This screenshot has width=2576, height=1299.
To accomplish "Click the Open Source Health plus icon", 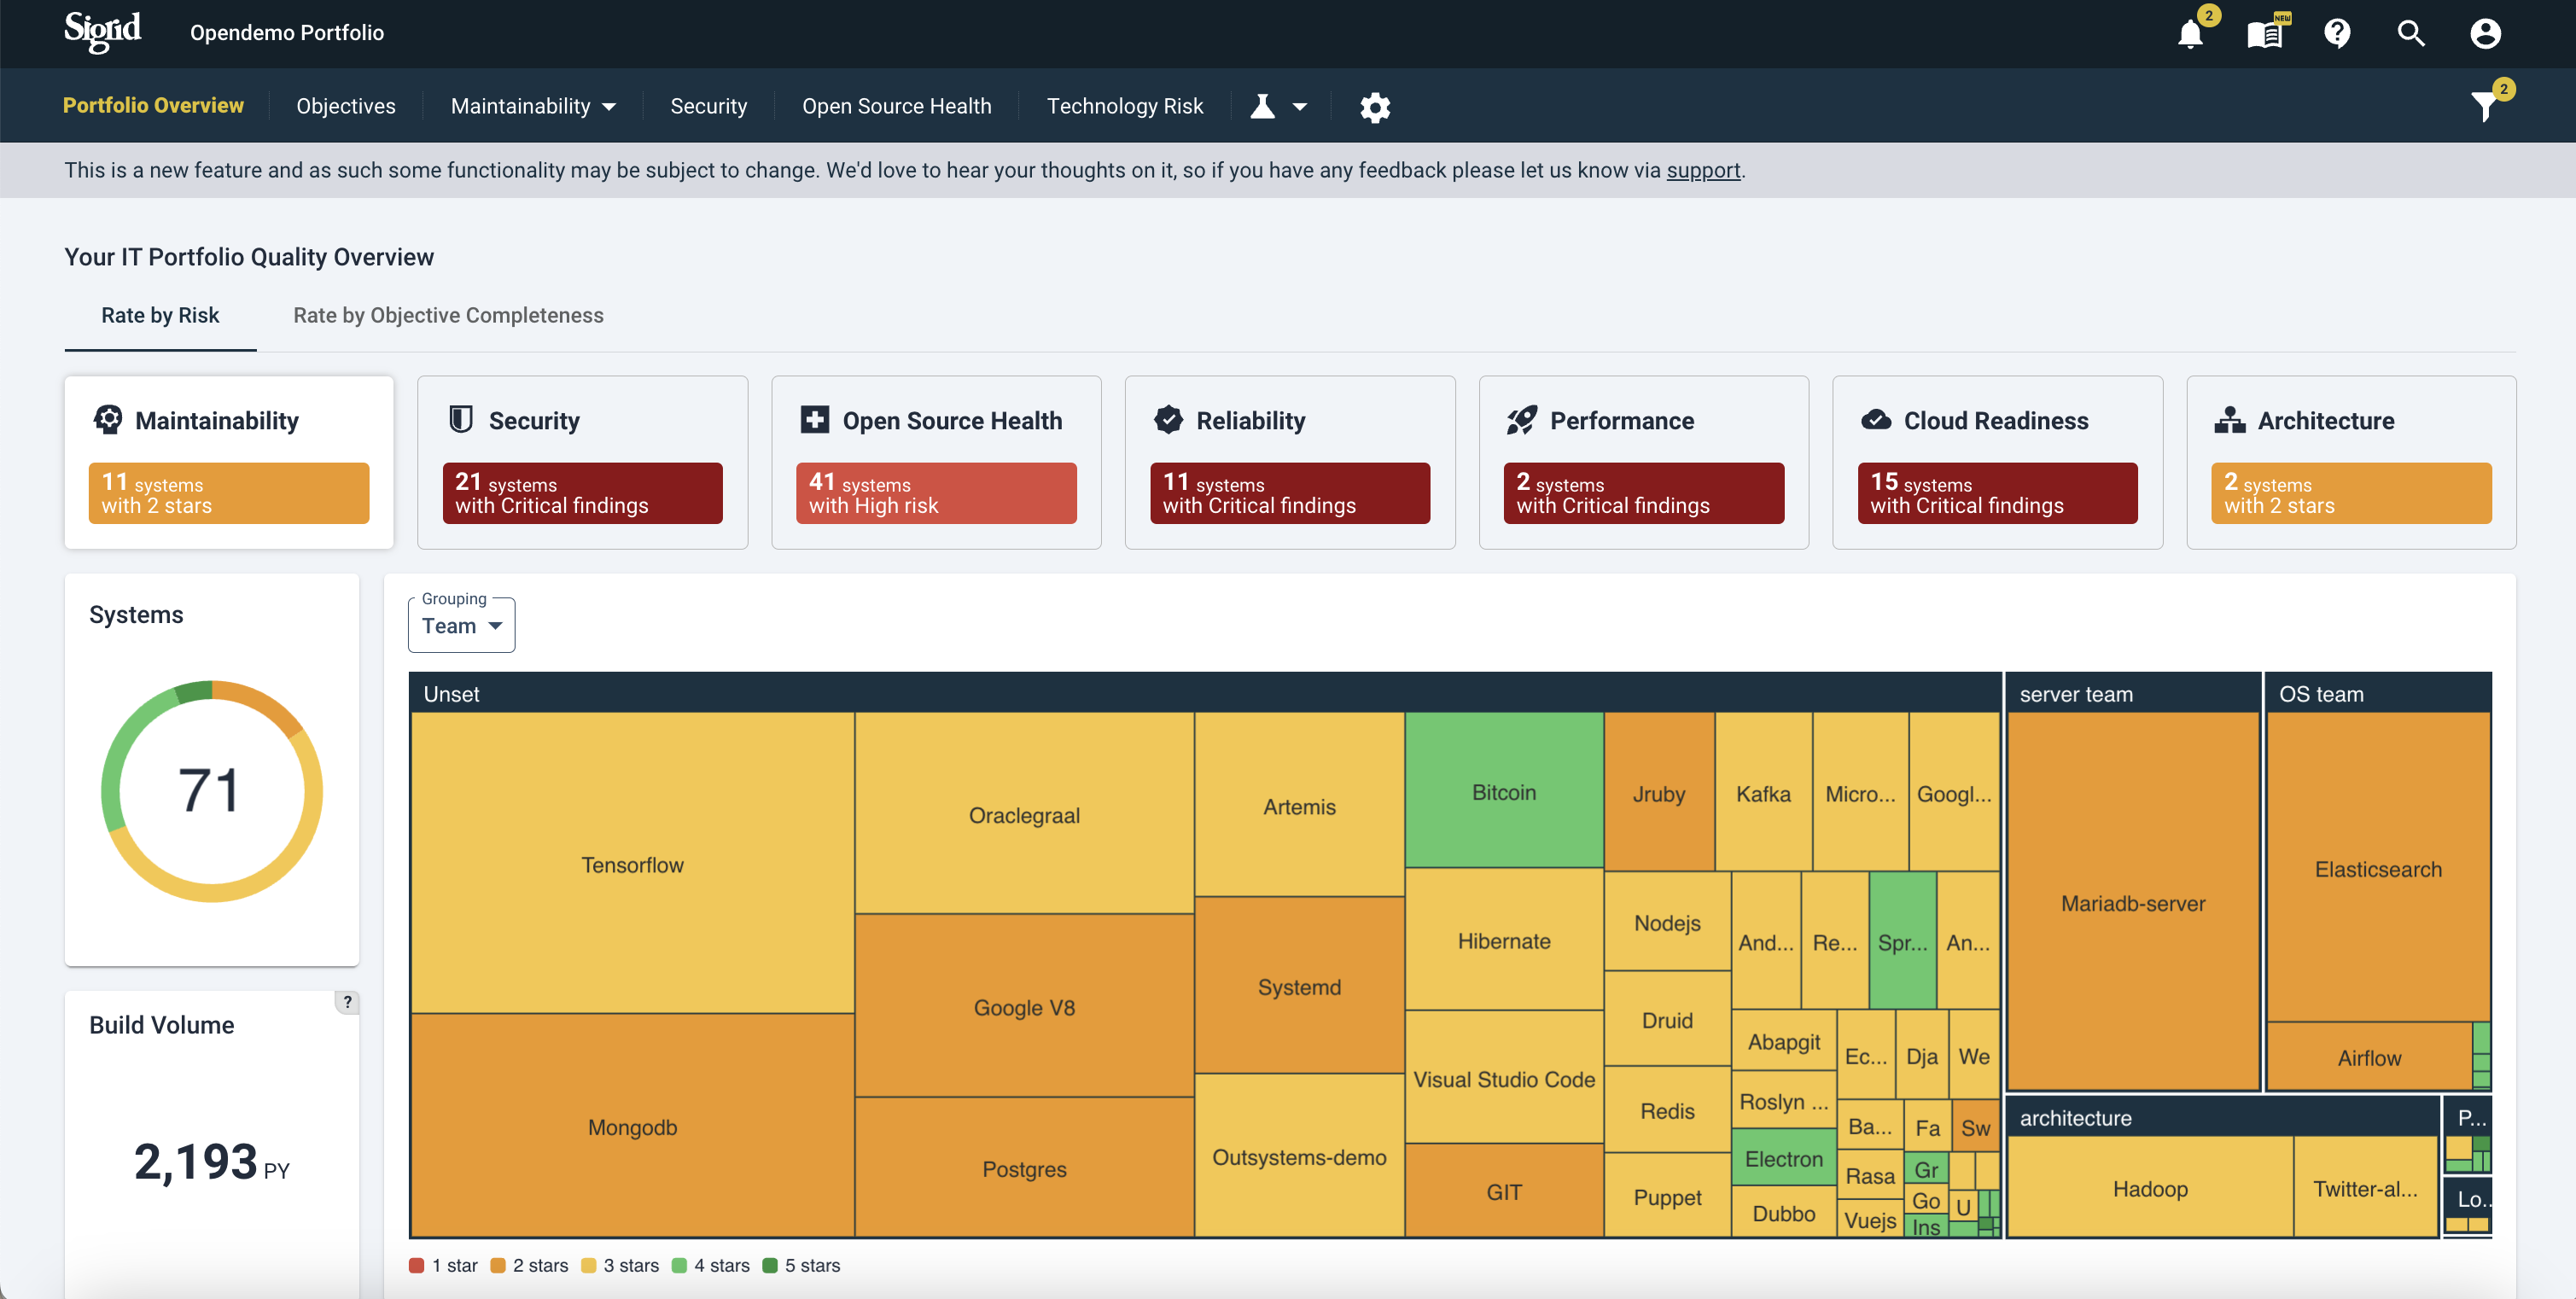I will tap(815, 420).
